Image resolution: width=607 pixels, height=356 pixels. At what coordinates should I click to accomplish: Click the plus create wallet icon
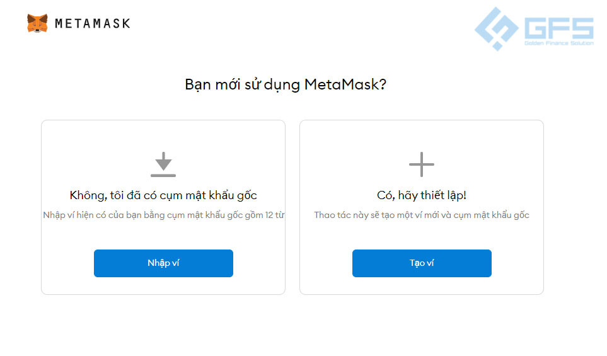click(422, 164)
